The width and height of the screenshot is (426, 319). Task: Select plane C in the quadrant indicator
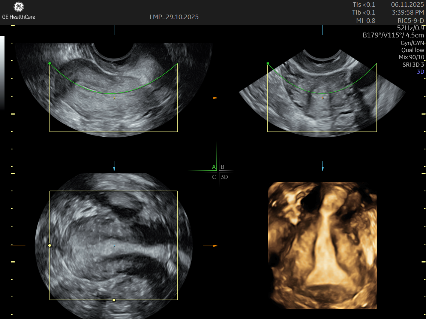tap(214, 177)
